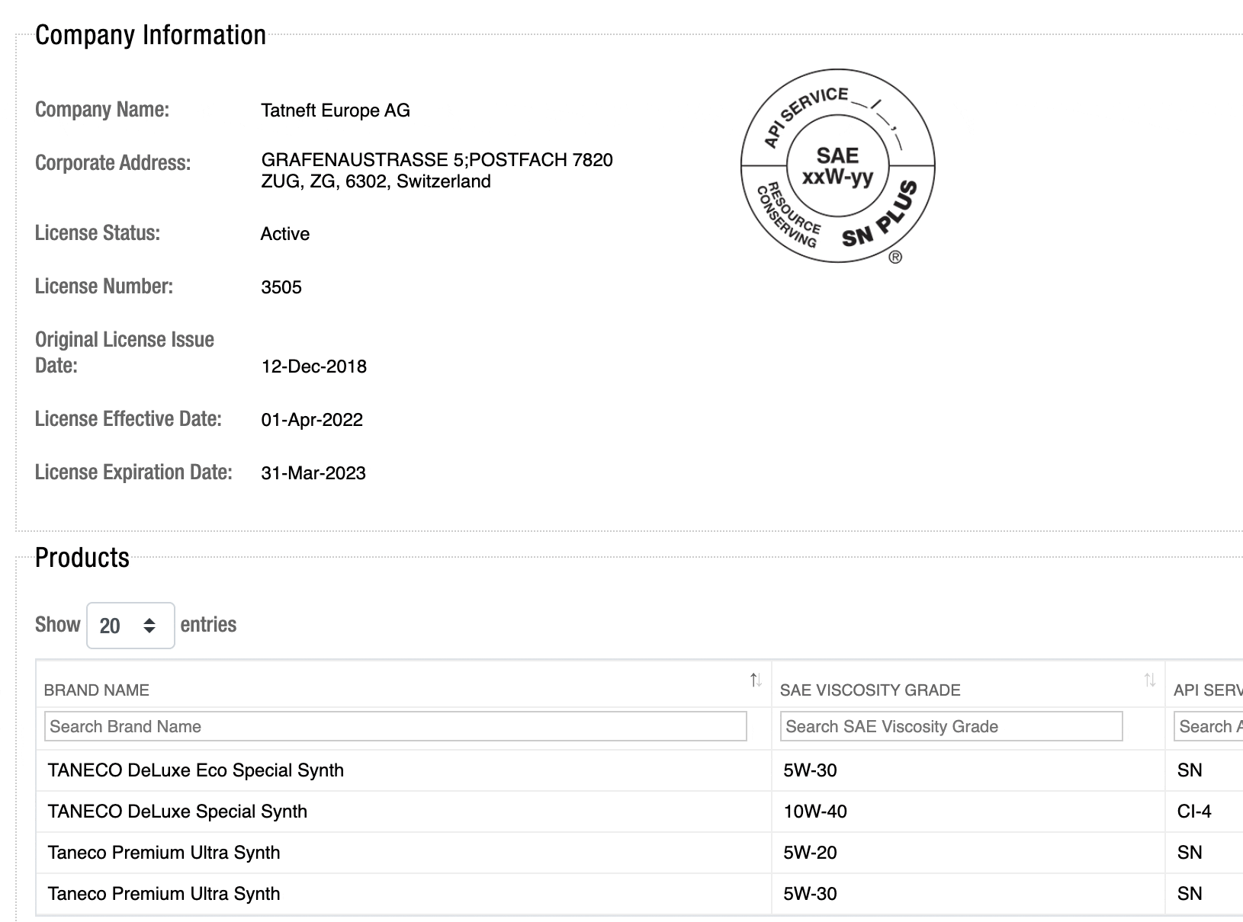
Task: Click original issue date 12-Dec-2018
Action: click(x=314, y=367)
